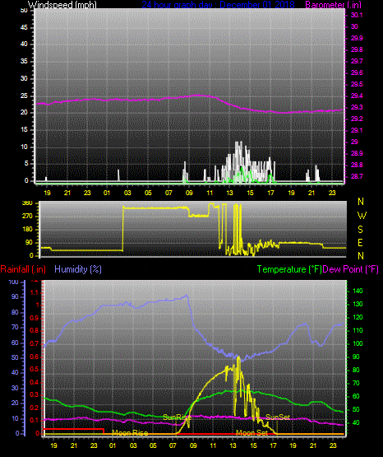Click the Barometer (.in) axis title
The width and height of the screenshot is (383, 457).
pos(333,5)
